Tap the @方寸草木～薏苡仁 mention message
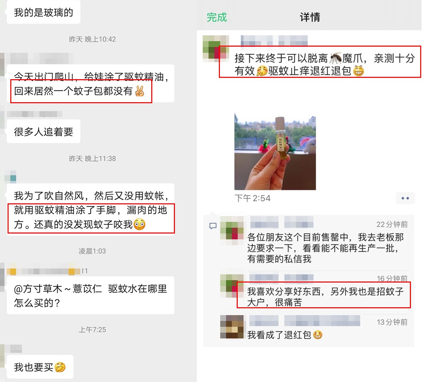Viewport: 425px width, 382px height. click(x=91, y=295)
